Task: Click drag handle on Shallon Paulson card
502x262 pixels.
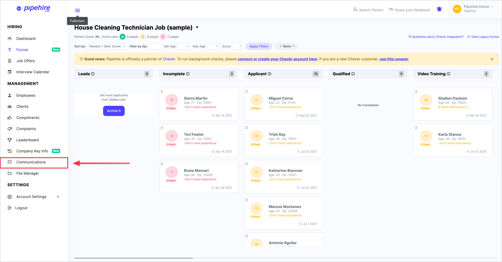Action: coord(416,92)
